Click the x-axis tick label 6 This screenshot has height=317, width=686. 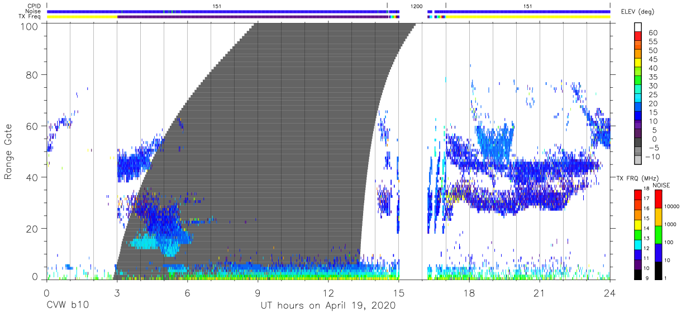[x=187, y=293]
